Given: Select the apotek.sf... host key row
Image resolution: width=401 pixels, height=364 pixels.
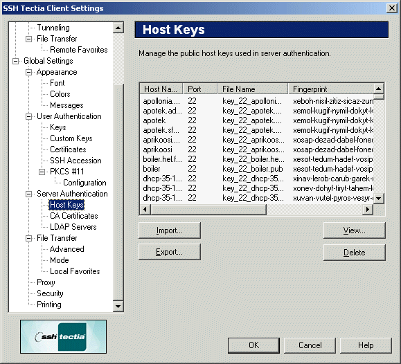Looking at the screenshot, I should pos(257,130).
